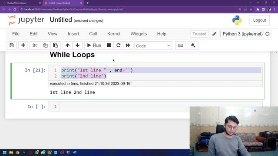Share this page icon in address bar
This screenshot has height=156, width=278.
pyautogui.click(x=245, y=10)
